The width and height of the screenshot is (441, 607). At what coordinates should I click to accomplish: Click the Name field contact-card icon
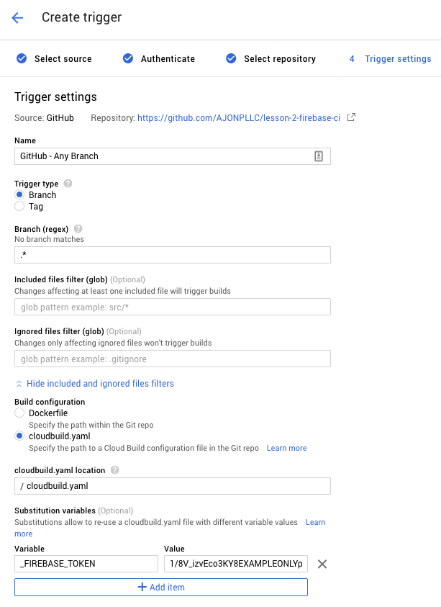click(319, 156)
